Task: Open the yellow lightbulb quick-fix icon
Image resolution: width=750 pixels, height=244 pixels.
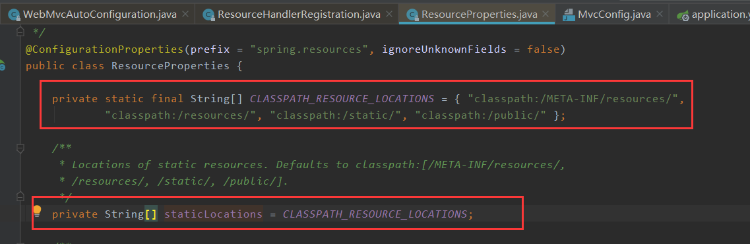Action: (x=37, y=211)
